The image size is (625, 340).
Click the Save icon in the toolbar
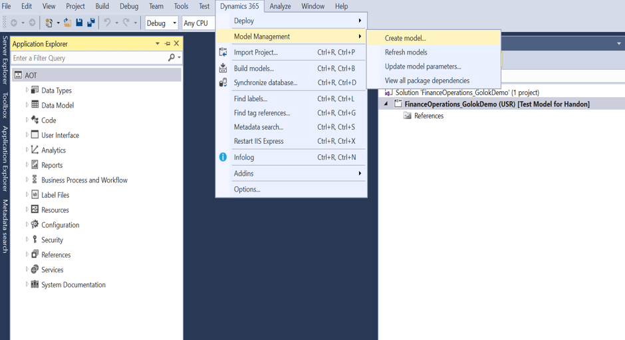(x=79, y=23)
